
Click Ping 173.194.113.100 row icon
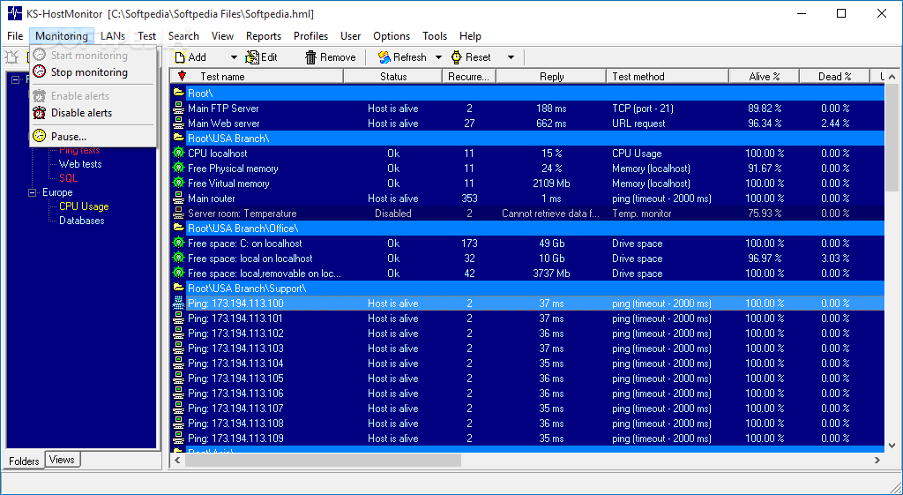(x=178, y=303)
